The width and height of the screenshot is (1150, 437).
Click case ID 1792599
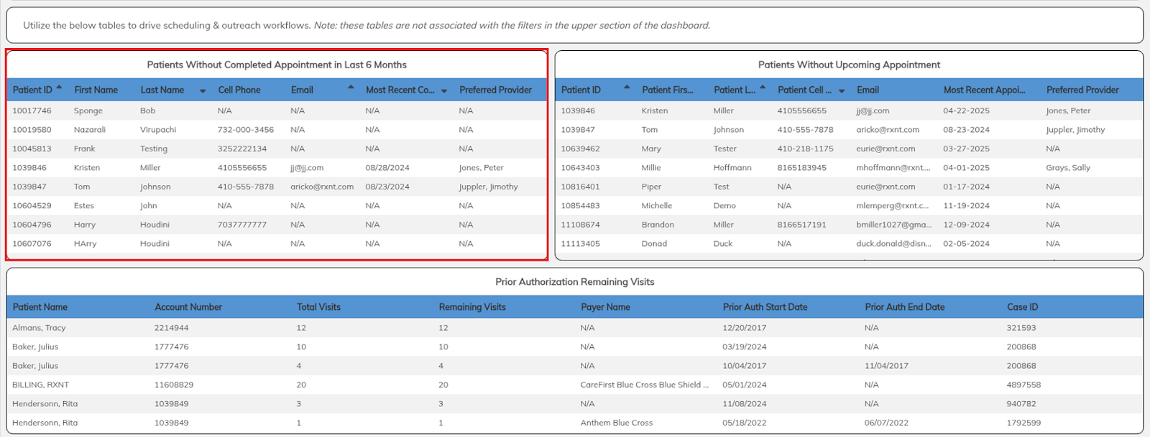1023,423
